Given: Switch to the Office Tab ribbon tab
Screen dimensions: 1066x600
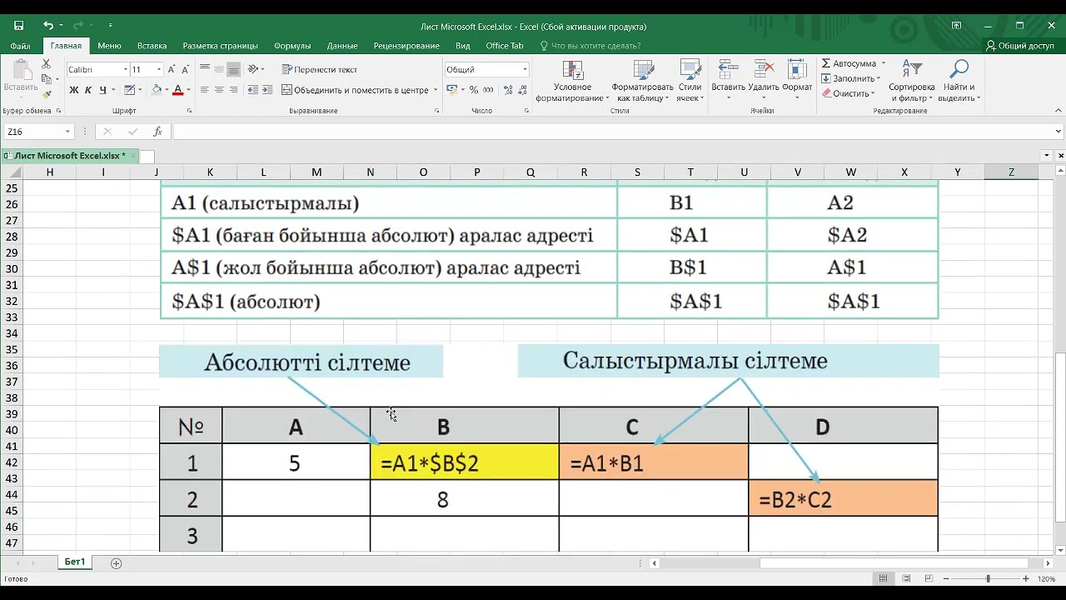Looking at the screenshot, I should [x=505, y=46].
